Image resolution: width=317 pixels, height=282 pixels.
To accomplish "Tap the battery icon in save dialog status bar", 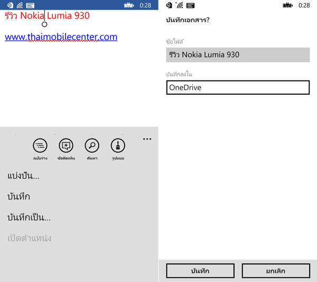I will [288, 5].
